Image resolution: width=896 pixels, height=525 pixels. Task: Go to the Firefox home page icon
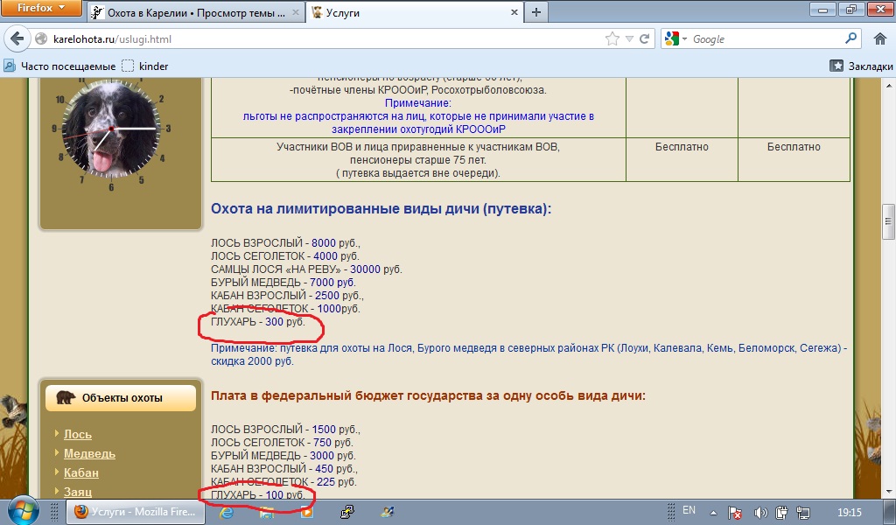click(880, 39)
